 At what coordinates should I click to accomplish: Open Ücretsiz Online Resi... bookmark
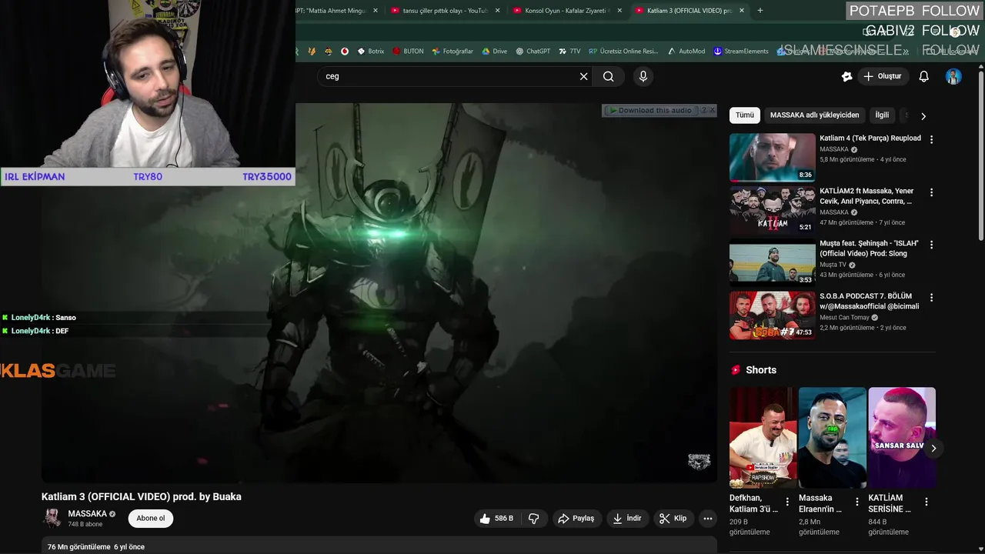click(623, 52)
